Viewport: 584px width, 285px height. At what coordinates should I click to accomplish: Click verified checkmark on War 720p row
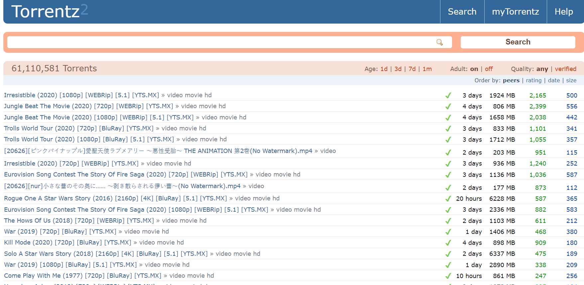[448, 232]
